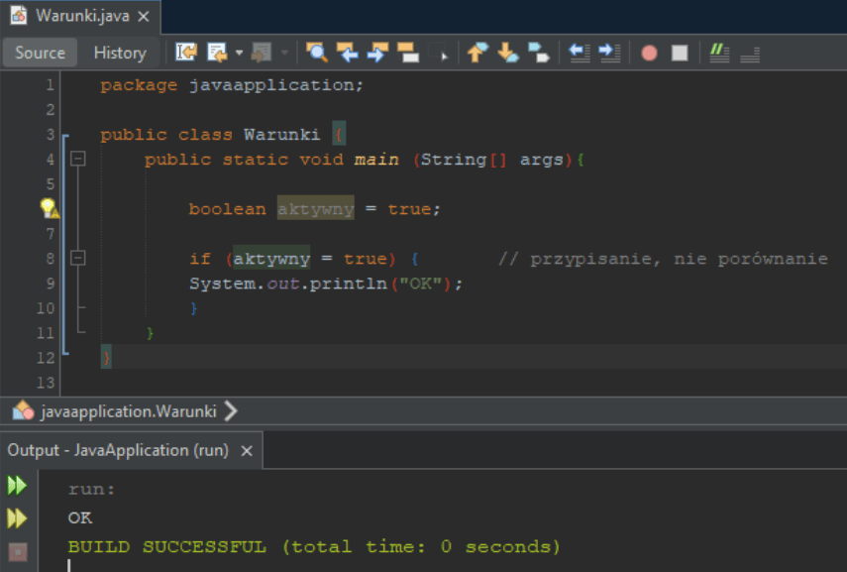This screenshot has height=572, width=847.
Task: Select the Warunki.java file tab
Action: point(83,16)
